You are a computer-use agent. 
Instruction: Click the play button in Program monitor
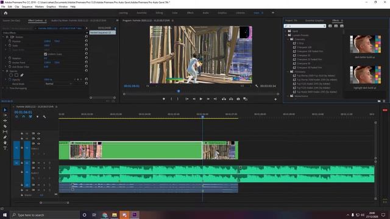coord(201,99)
